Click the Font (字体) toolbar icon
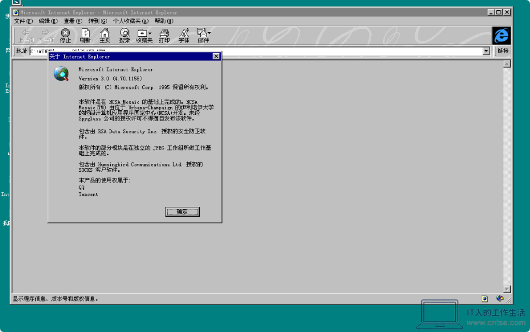This screenshot has width=530, height=332. [184, 36]
